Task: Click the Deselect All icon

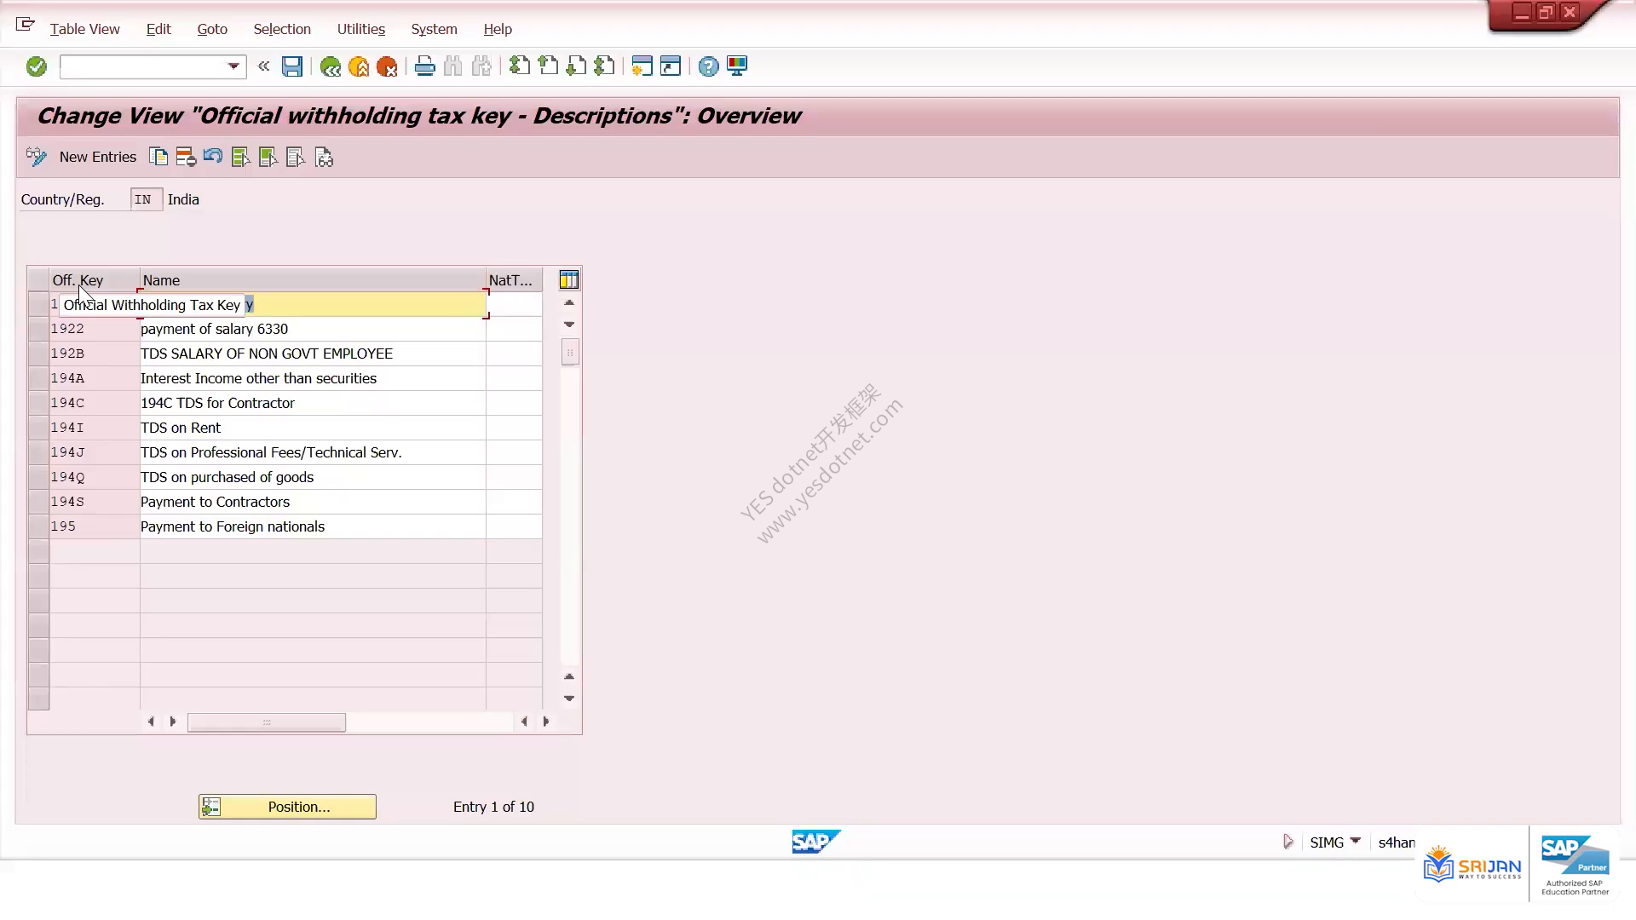Action: coord(295,157)
